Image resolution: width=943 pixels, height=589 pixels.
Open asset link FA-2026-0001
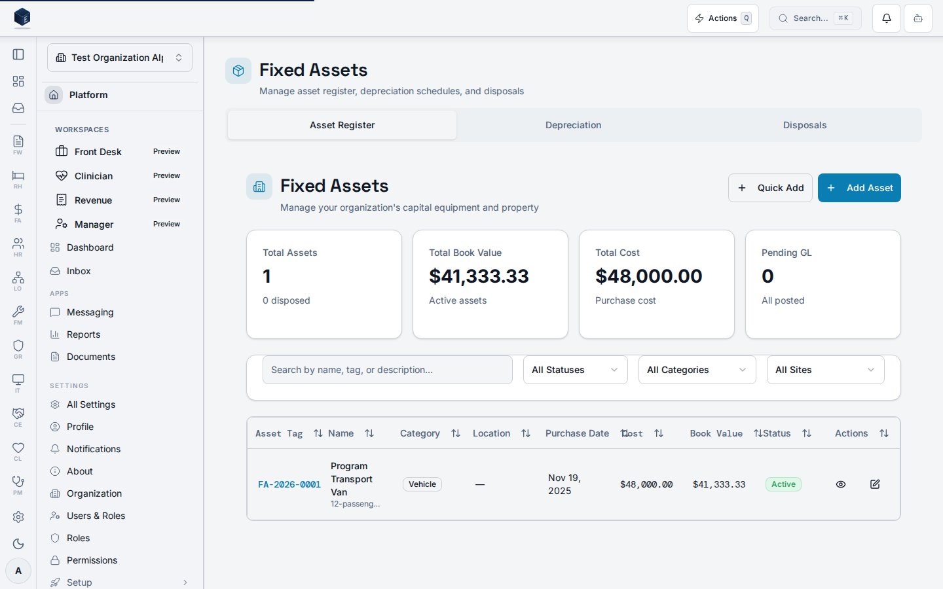pyautogui.click(x=289, y=485)
